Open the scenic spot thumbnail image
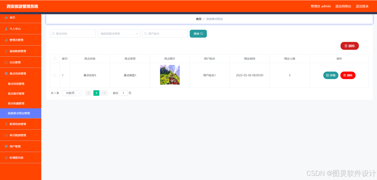Screen dimensions: 377x180 coord(170,75)
